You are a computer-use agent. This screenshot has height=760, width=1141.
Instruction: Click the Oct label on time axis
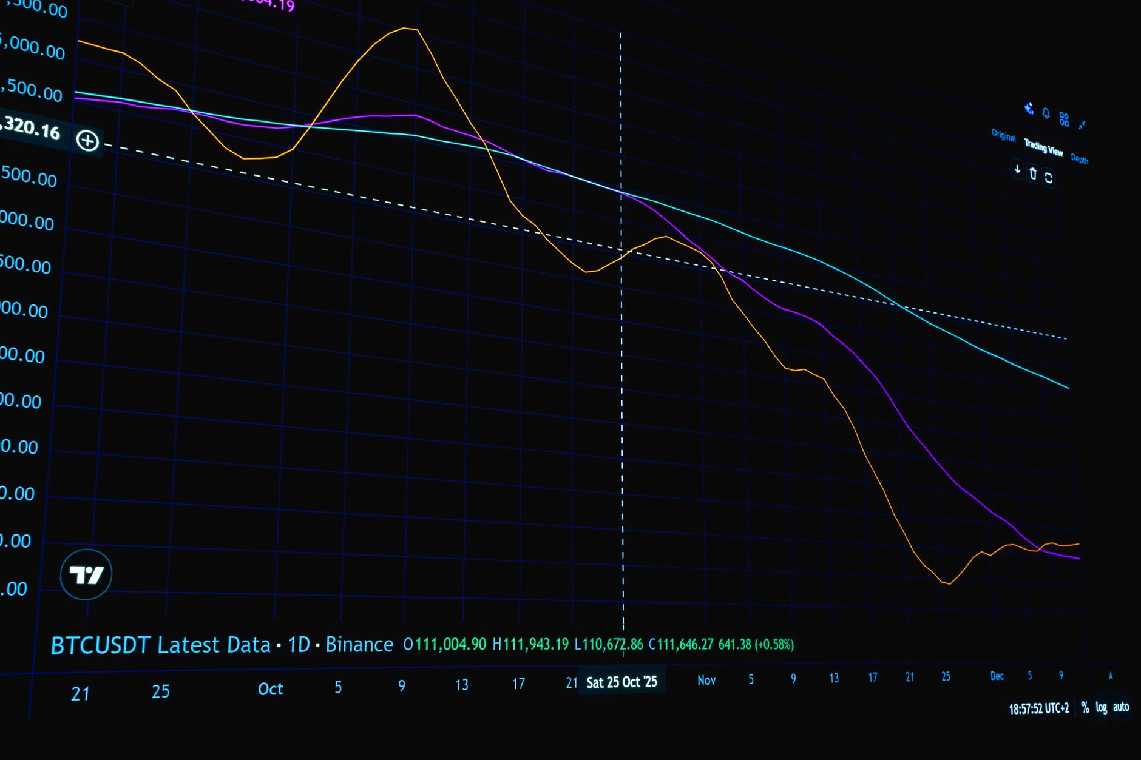pyautogui.click(x=271, y=689)
